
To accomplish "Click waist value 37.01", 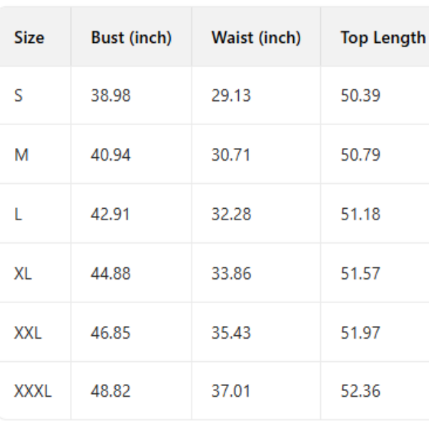I will (x=231, y=391).
